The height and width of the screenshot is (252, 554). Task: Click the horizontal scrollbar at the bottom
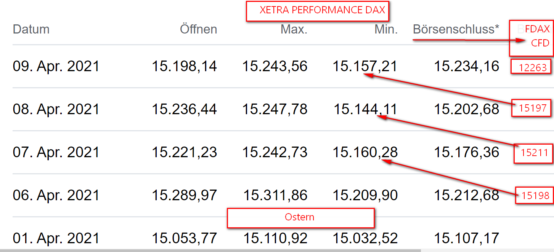210,250
